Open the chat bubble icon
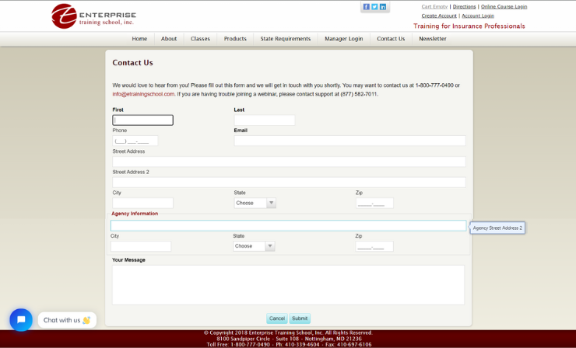The height and width of the screenshot is (348, 576). click(x=21, y=320)
